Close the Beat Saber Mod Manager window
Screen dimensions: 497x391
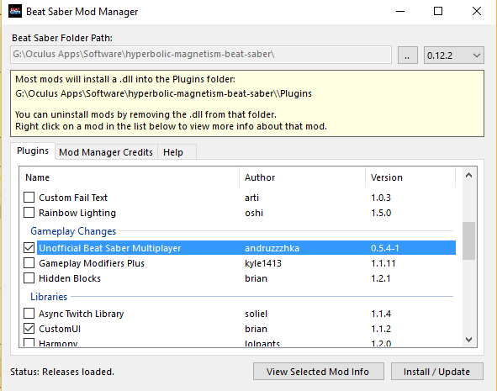coord(477,12)
